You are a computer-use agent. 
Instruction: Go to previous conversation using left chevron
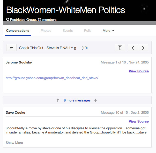133,48
